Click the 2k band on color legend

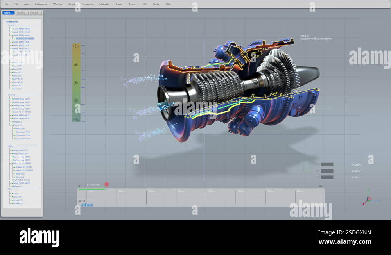coord(76,100)
